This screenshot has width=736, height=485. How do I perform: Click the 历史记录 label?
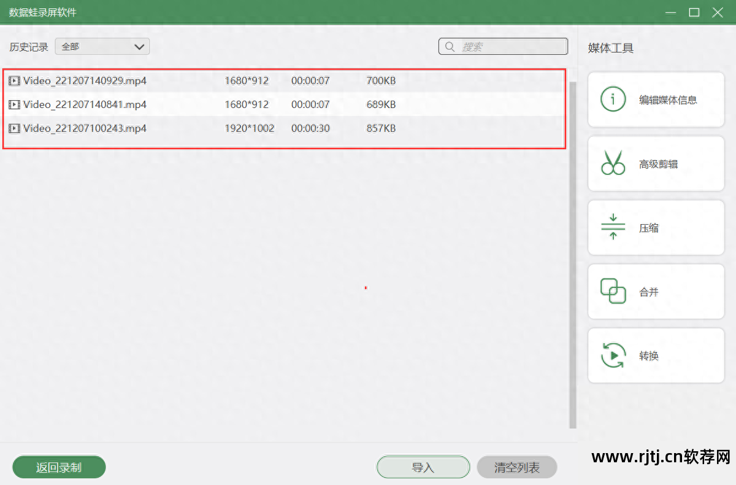29,47
